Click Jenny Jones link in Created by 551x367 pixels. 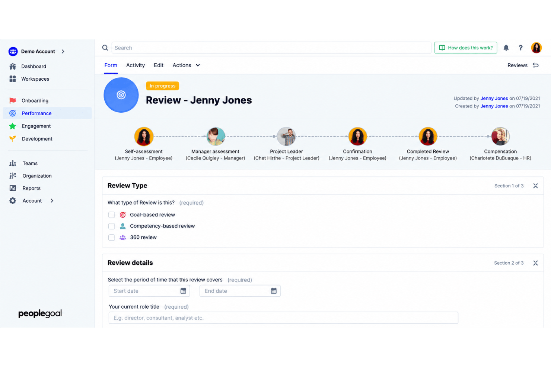(x=494, y=106)
